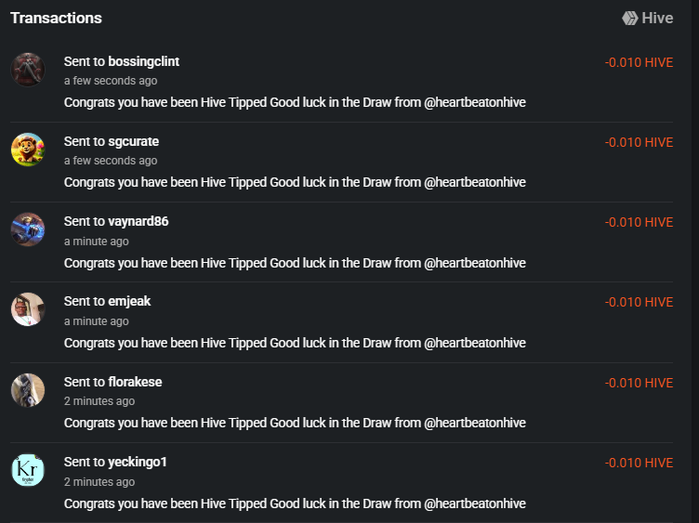Open sgcurate's lion avatar
The width and height of the screenshot is (699, 523).
28,150
